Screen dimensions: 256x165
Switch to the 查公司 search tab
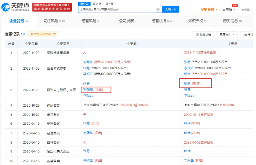click(x=84, y=3)
